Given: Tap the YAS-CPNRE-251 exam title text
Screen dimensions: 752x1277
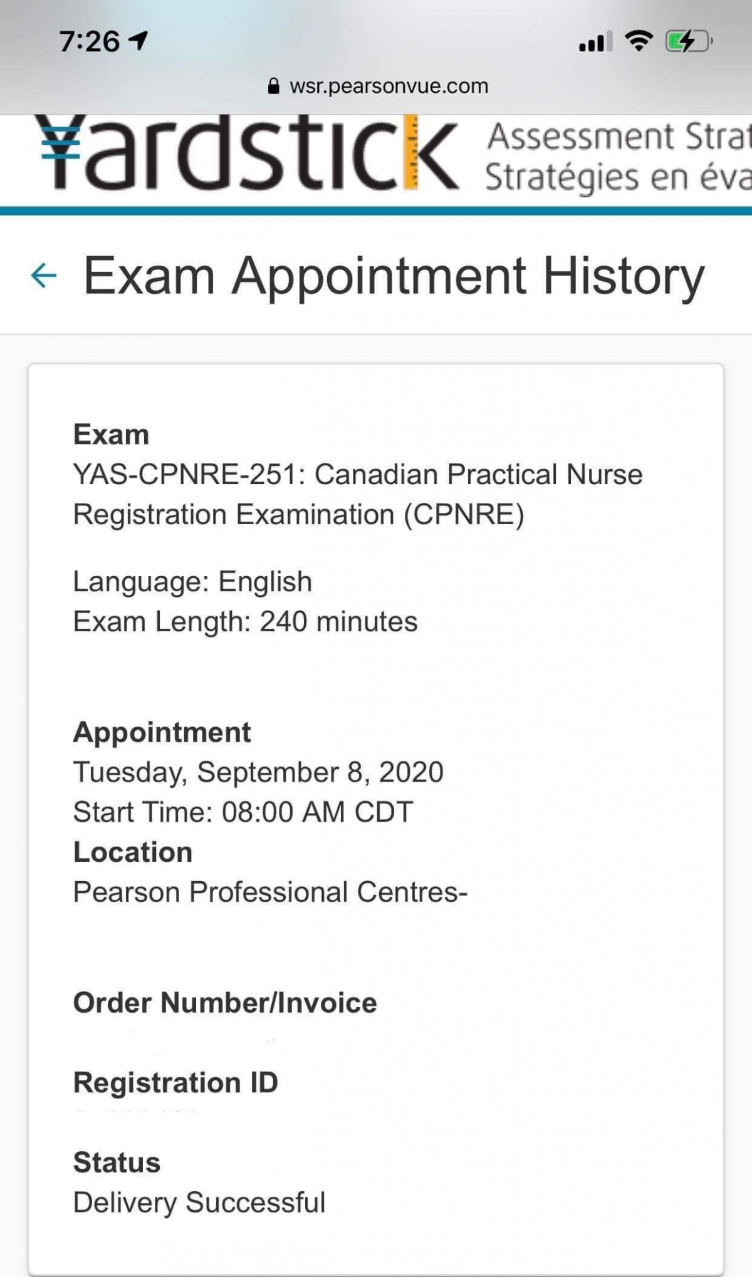Looking at the screenshot, I should click(358, 494).
